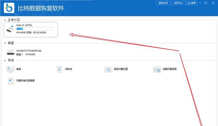Click the 扫描存储设备镜像 label
218x126 pixels.
point(26,80)
